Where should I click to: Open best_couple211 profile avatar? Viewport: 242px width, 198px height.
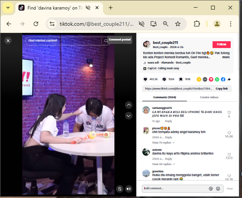pos(147,45)
